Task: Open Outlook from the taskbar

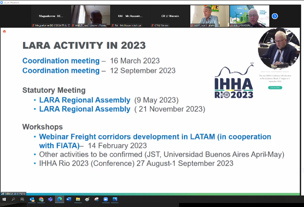Action: 32,199
